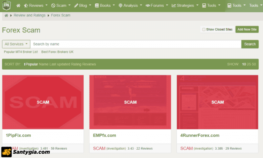263x158 pixels.
Task: Open the Blog menu
Action: [x=83, y=5]
